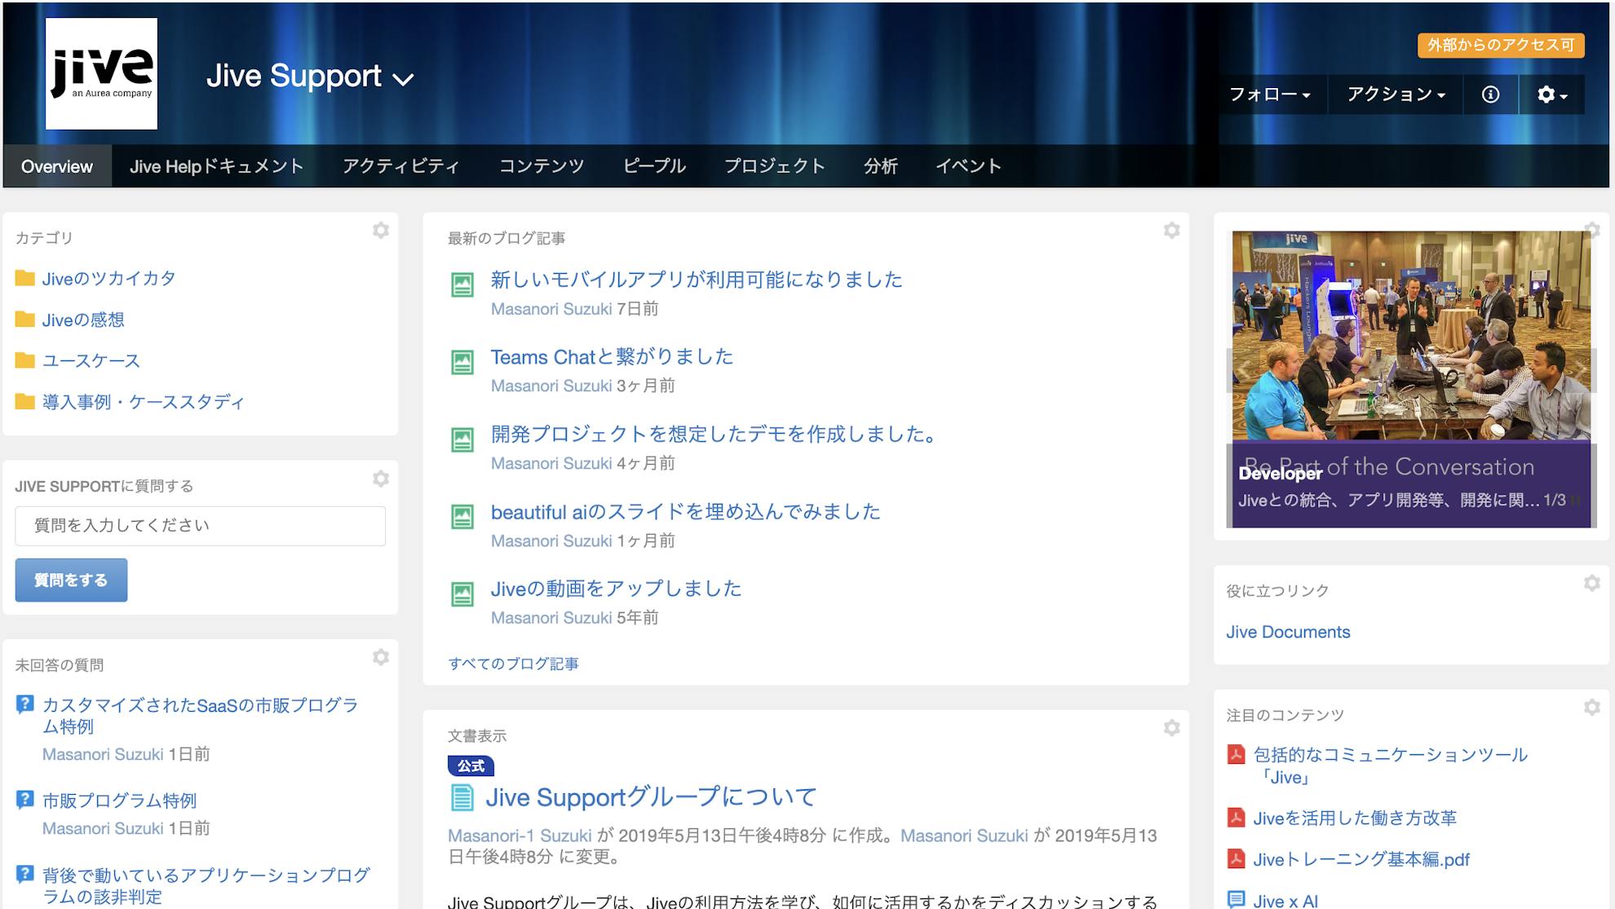Open the Jiveの感想 category
The height and width of the screenshot is (909, 1615).
point(83,320)
